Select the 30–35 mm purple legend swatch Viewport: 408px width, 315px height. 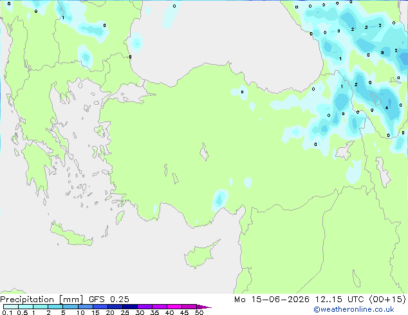pyautogui.click(x=144, y=307)
